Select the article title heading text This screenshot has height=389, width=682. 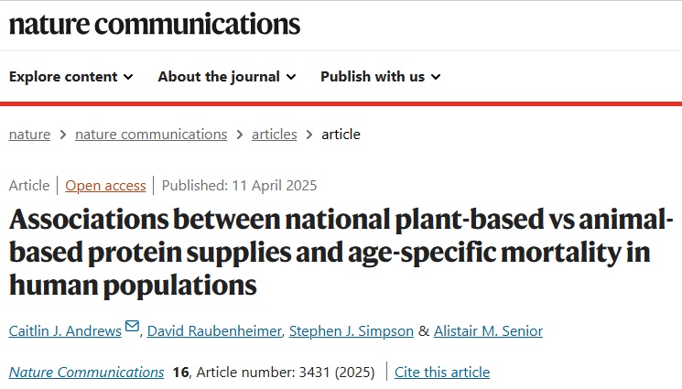point(341,253)
